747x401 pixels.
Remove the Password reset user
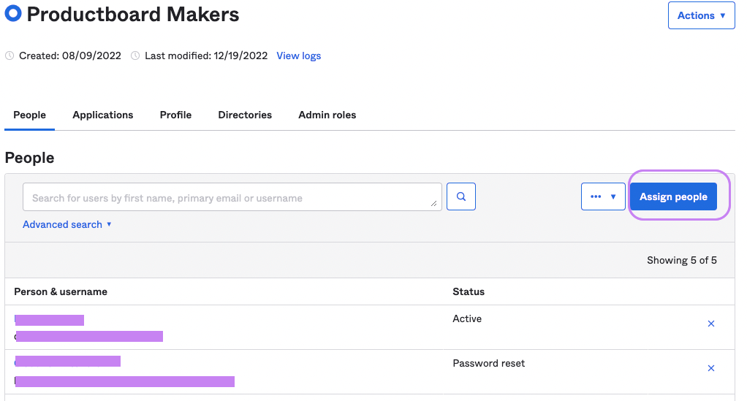pyautogui.click(x=710, y=368)
